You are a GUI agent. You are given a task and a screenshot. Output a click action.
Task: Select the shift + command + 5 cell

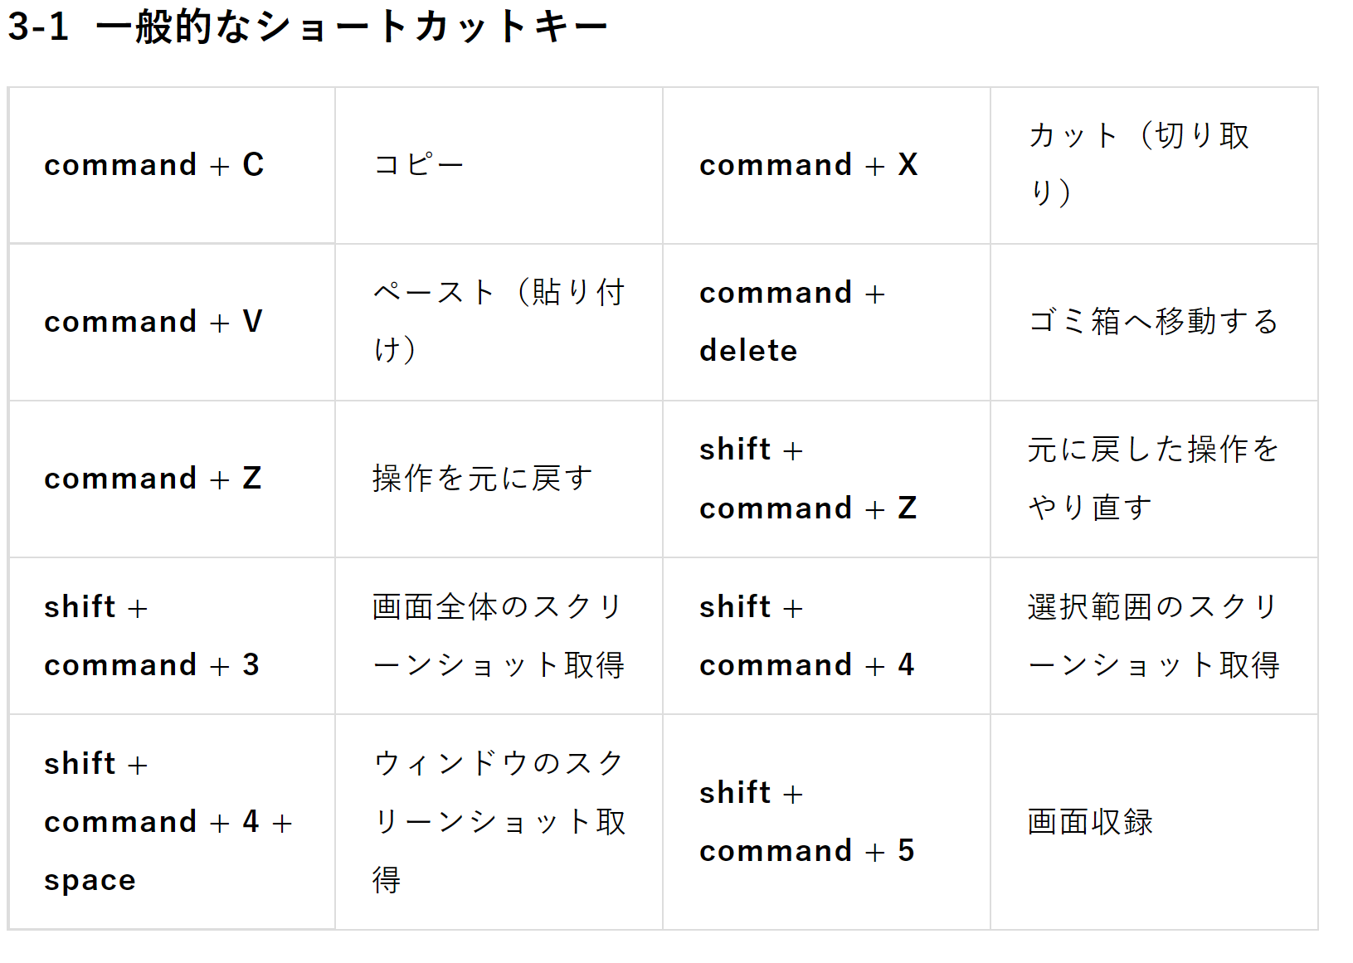(826, 822)
